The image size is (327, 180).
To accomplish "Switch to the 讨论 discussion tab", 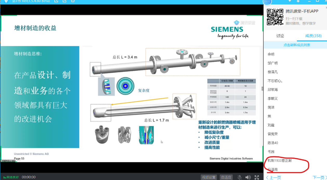I will click(280, 36).
